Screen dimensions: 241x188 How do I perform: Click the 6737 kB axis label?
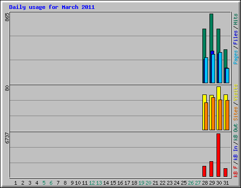[x=7, y=138]
